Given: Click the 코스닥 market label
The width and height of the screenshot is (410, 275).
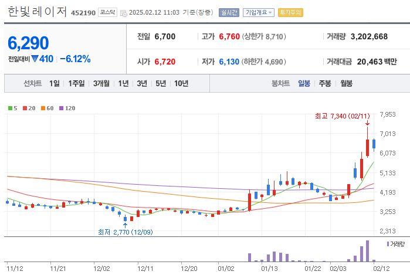Looking at the screenshot, I should point(107,12).
